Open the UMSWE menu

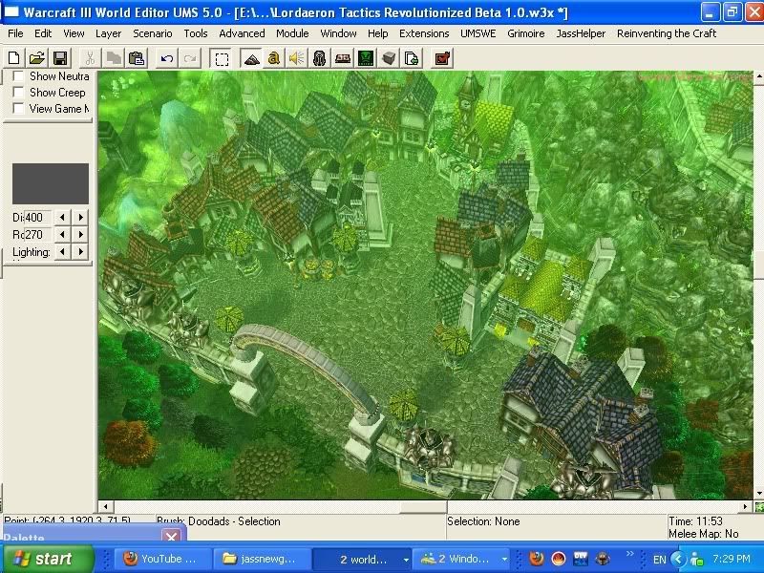pos(478,33)
